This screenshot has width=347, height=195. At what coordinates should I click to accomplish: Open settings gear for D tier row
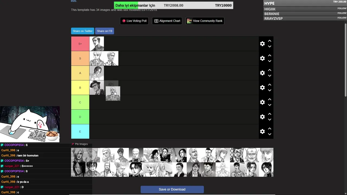click(x=262, y=117)
